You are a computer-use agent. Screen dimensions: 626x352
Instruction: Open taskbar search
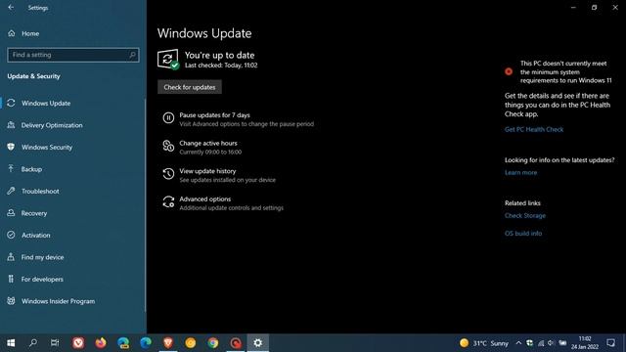coord(33,343)
